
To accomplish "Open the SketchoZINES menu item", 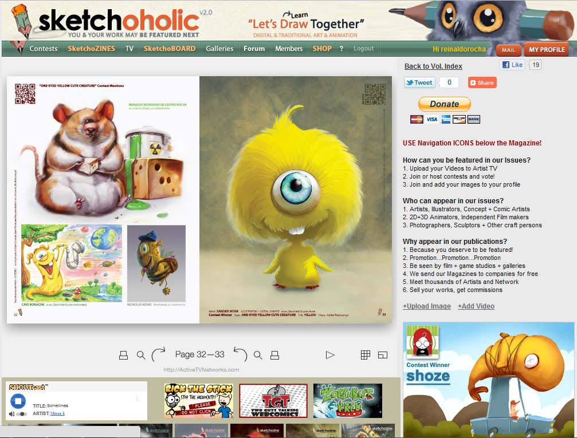I will 91,49.
